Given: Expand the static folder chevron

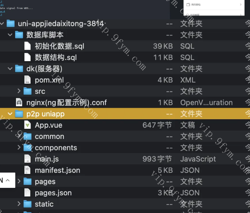Looking at the screenshot, I should point(19,204).
